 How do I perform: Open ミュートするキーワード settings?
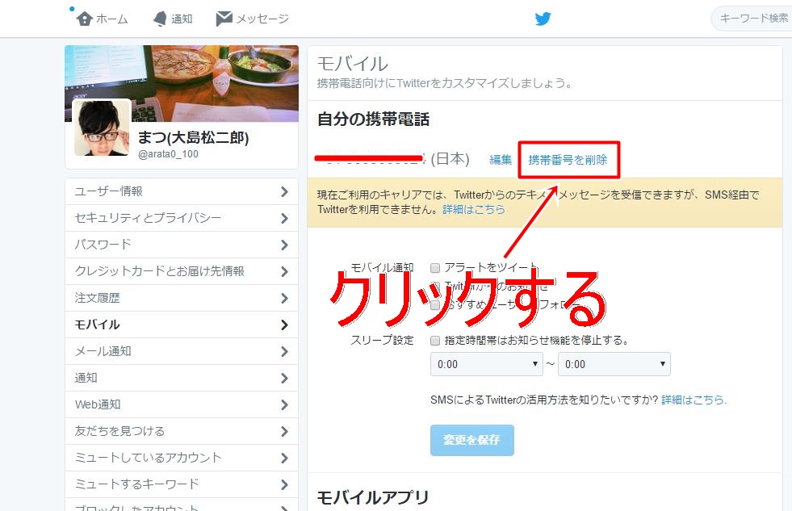[182, 484]
